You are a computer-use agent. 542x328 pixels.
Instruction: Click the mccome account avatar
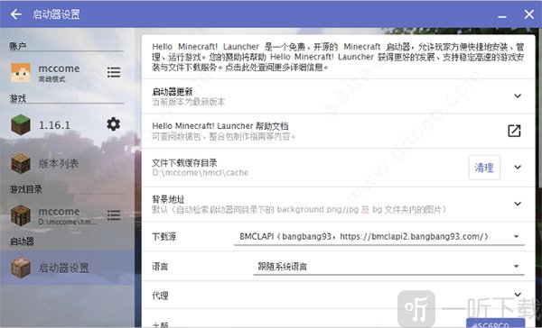tap(21, 72)
